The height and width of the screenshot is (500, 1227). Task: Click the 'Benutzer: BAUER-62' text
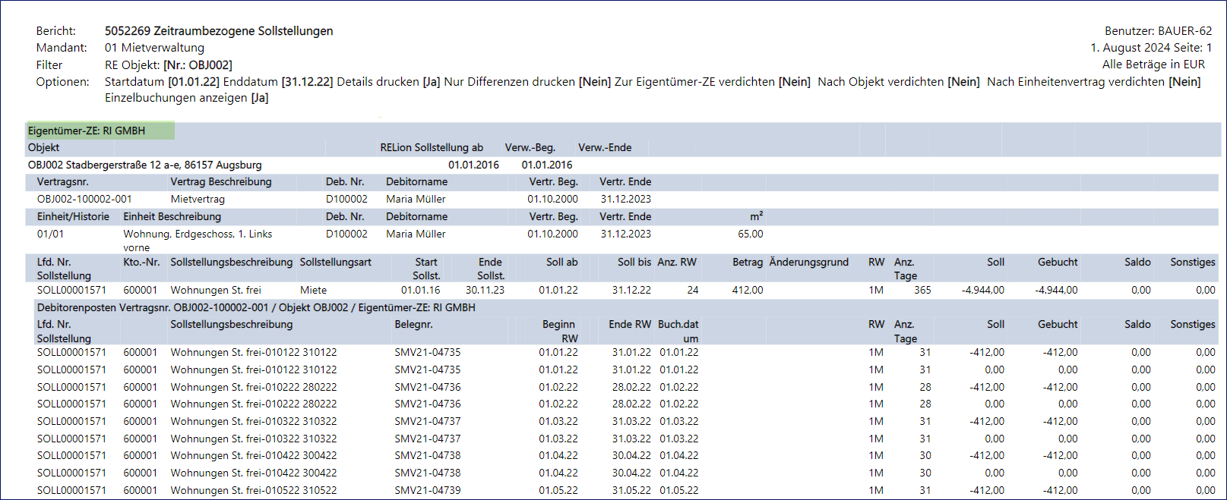click(x=1158, y=31)
